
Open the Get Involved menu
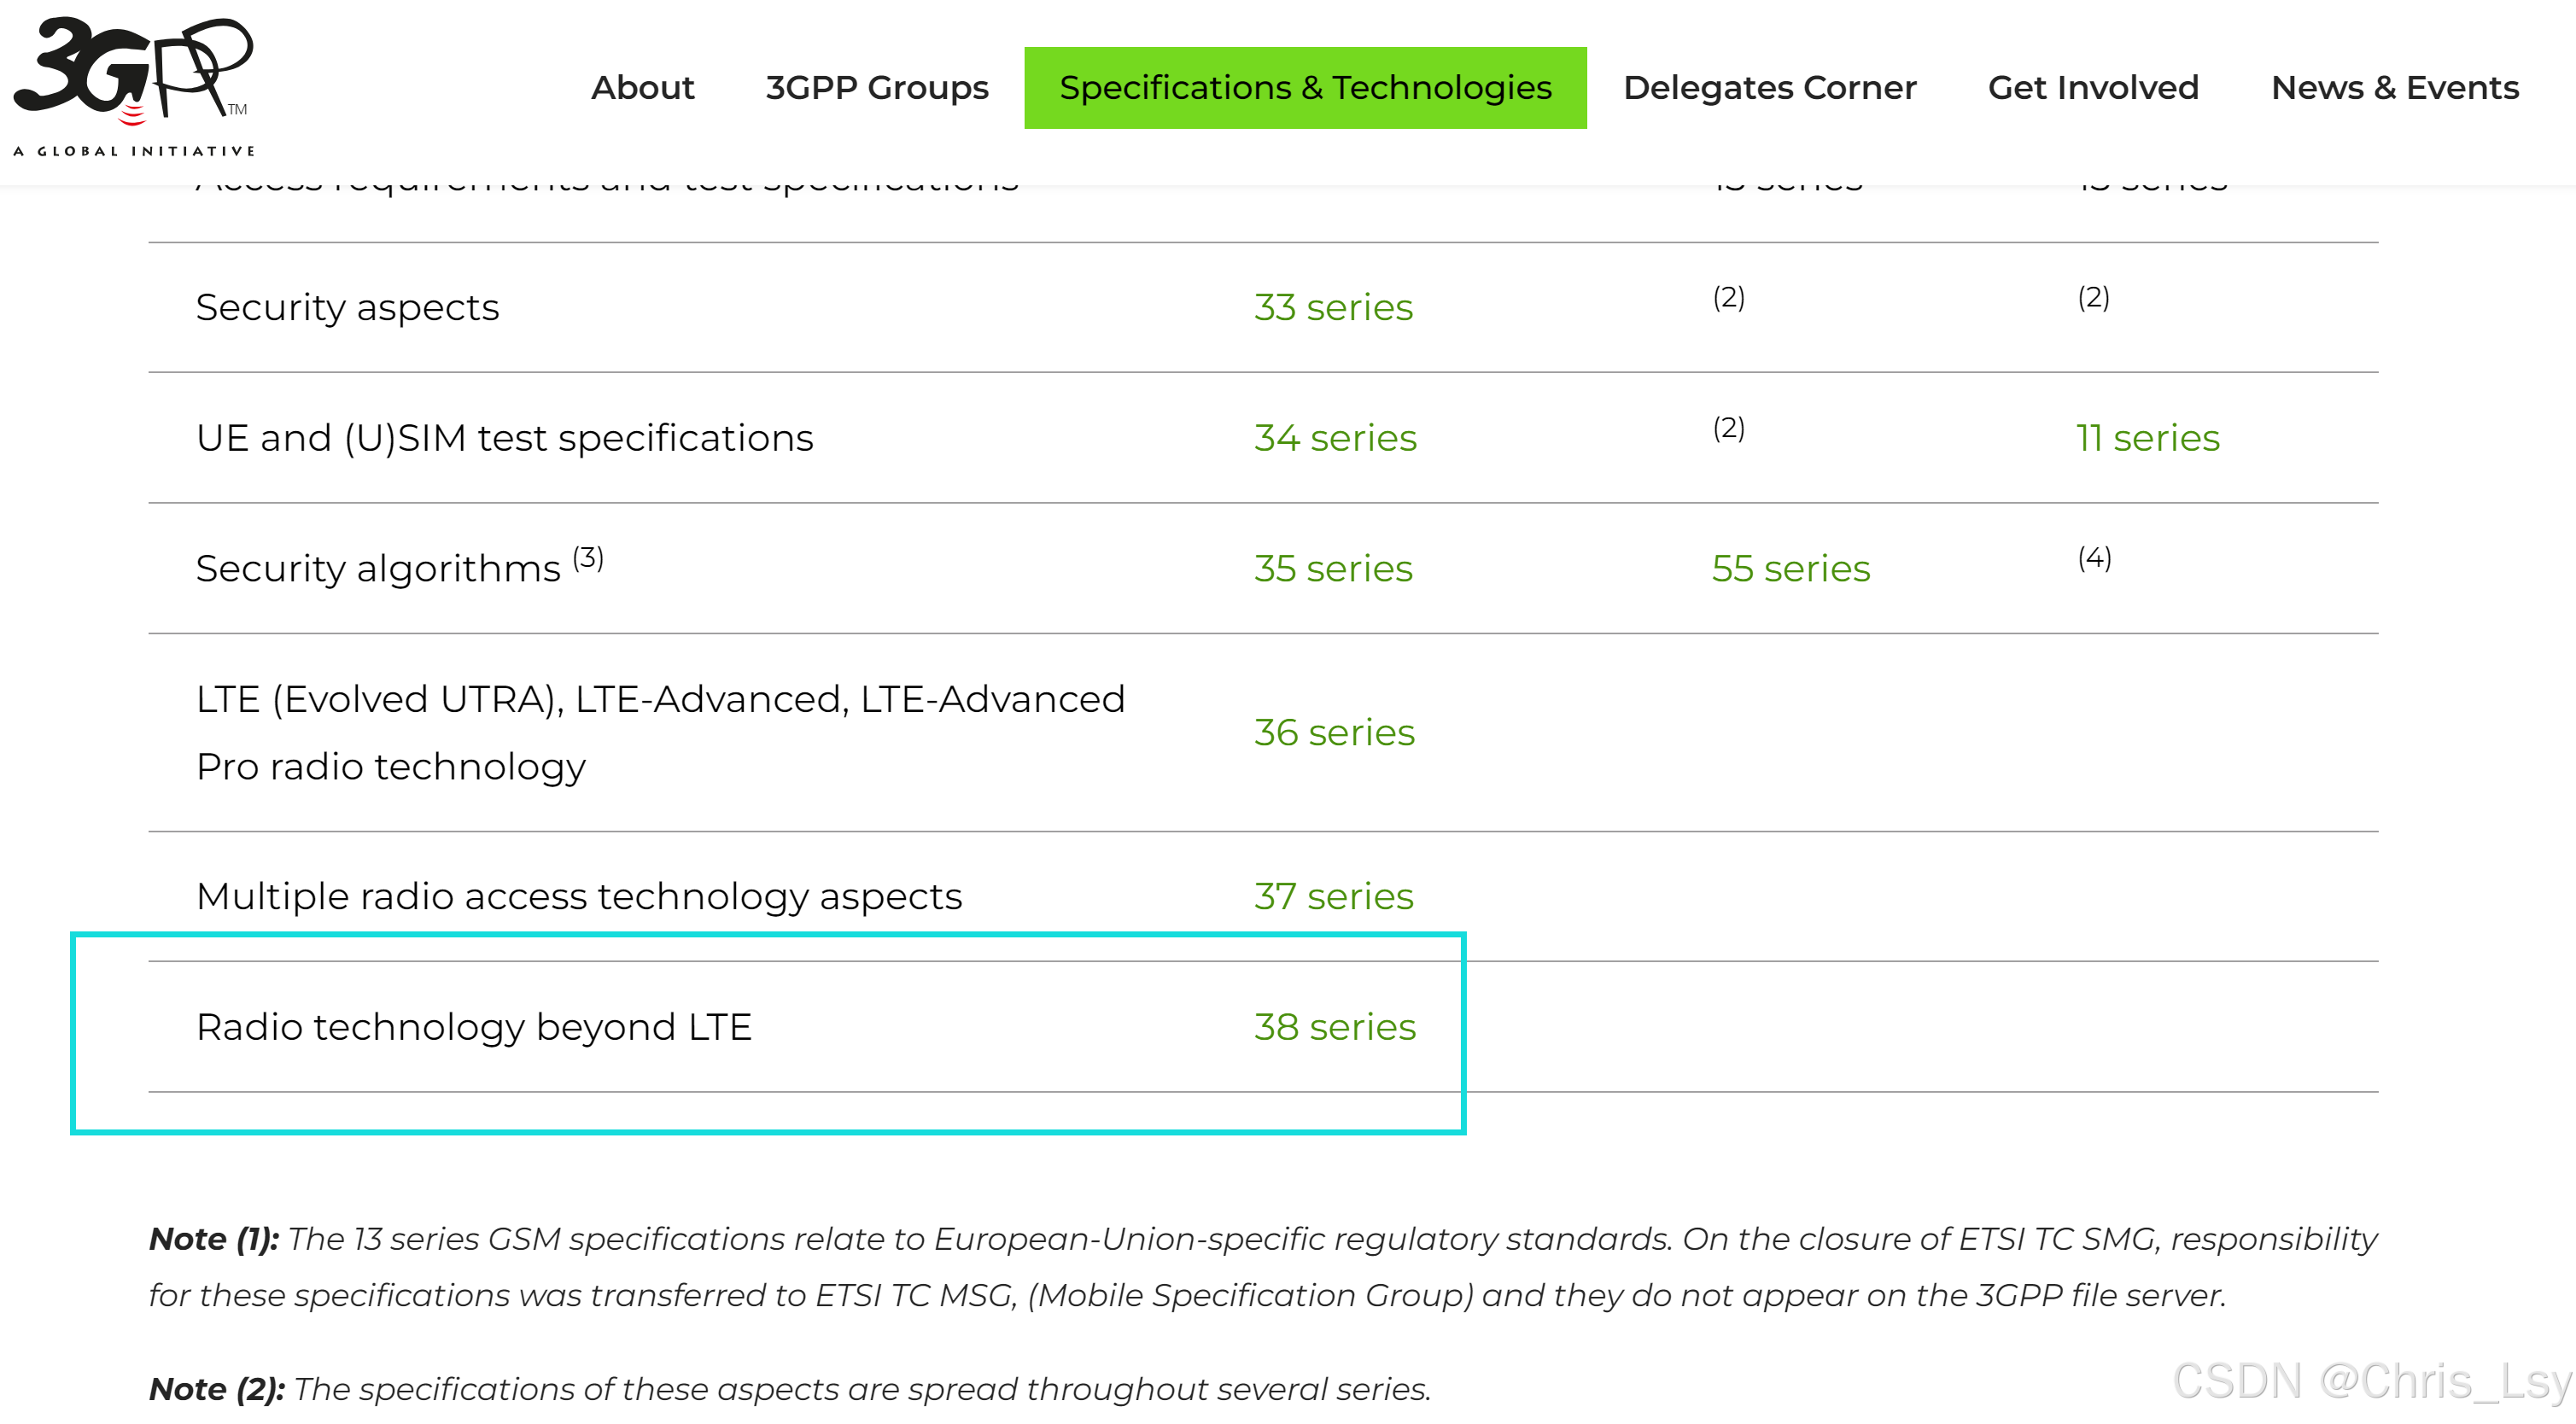[x=2093, y=88]
